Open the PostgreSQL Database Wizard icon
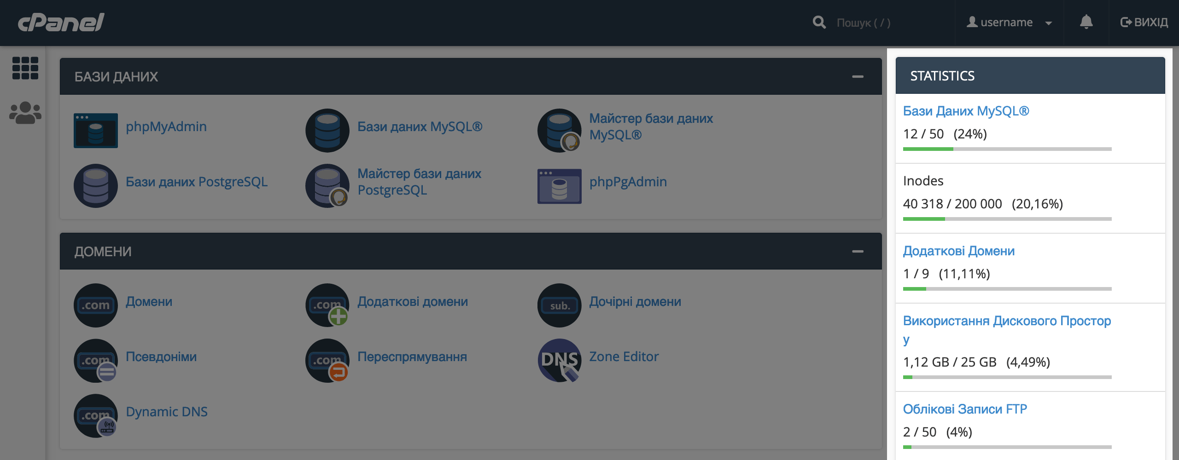The width and height of the screenshot is (1179, 460). tap(327, 185)
